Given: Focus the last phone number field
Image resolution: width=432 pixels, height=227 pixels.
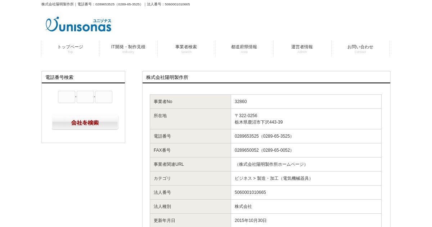Looking at the screenshot, I should click(104, 97).
